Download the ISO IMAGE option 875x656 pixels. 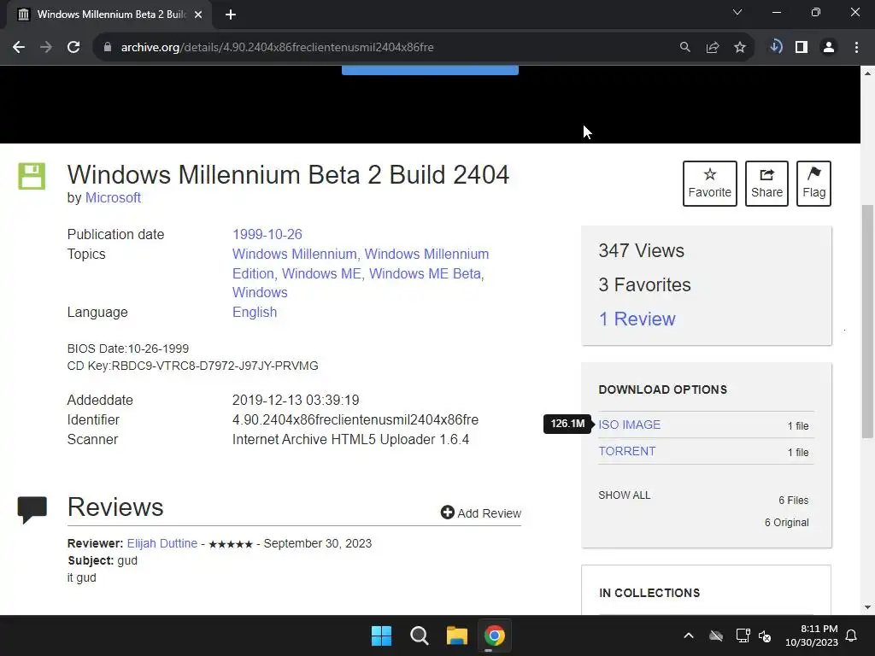[x=630, y=425]
